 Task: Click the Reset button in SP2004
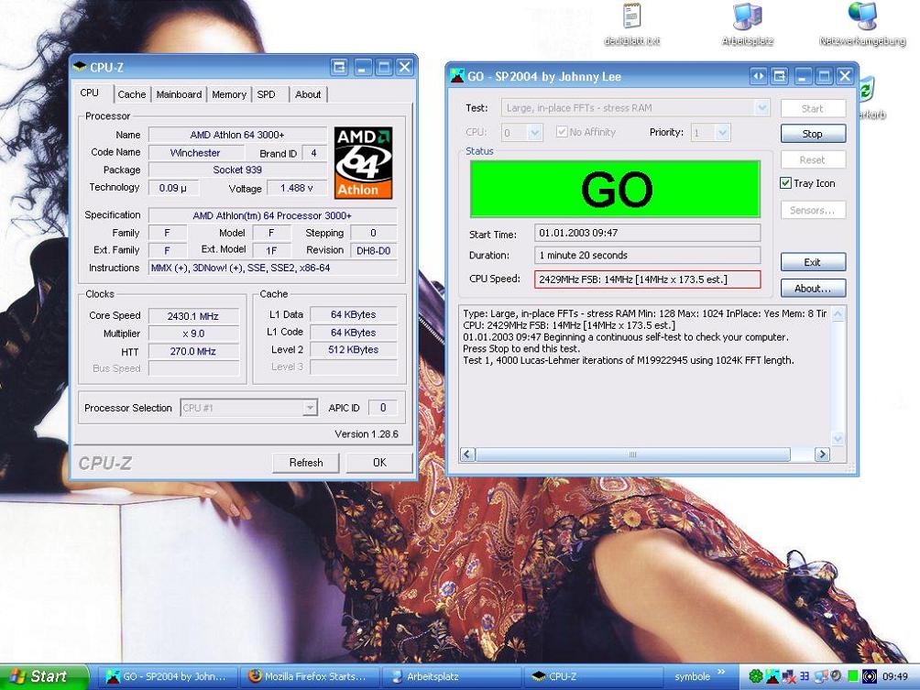(813, 159)
